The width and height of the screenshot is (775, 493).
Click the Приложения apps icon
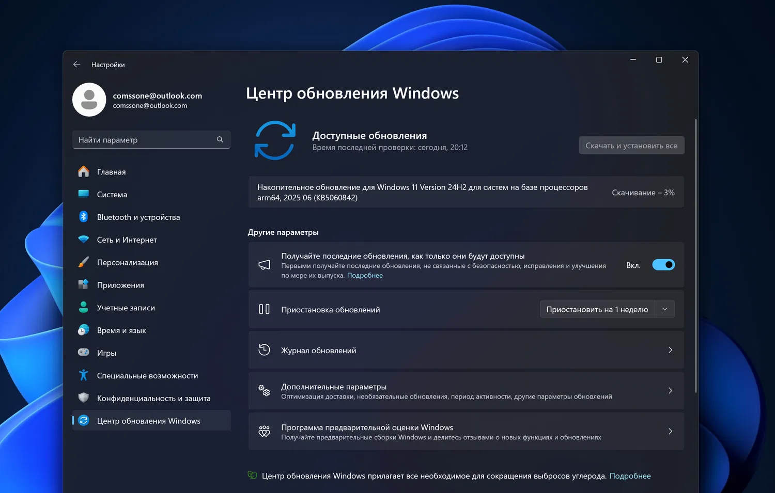(x=84, y=284)
